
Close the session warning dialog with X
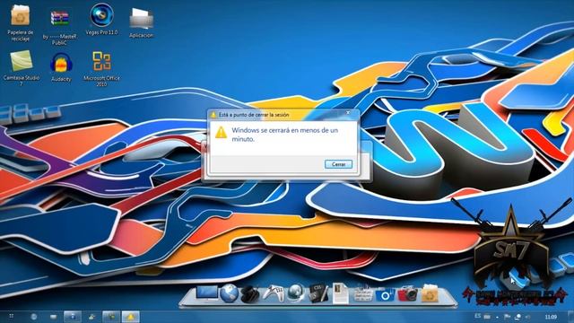(x=348, y=113)
